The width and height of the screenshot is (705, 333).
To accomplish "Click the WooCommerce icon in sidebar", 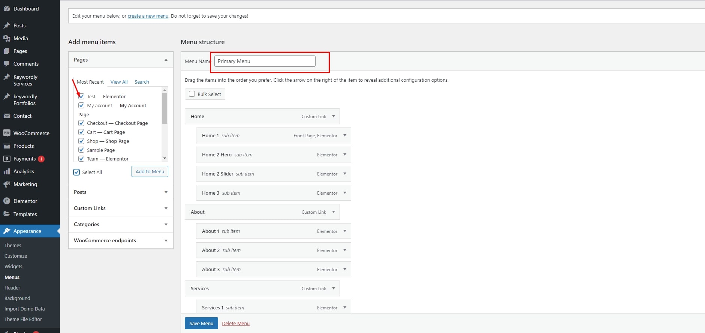I will (x=7, y=133).
